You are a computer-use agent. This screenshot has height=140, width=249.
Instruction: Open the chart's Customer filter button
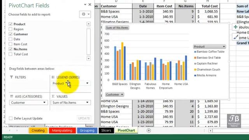(114, 94)
